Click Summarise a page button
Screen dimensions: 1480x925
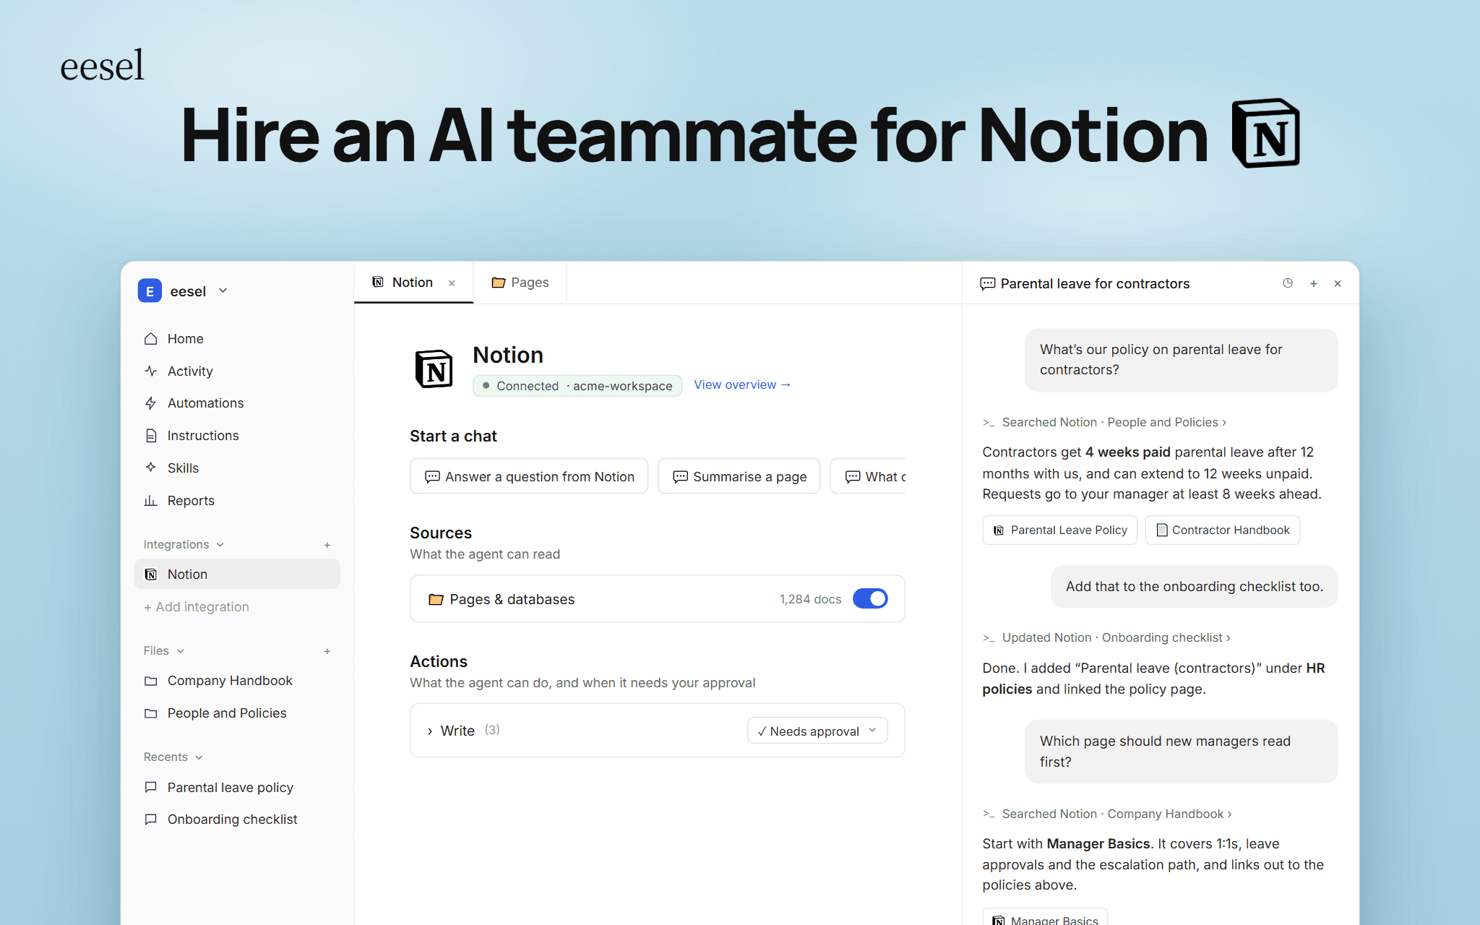coord(739,476)
